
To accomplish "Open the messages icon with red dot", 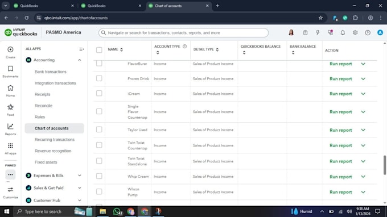I will pos(330,32).
